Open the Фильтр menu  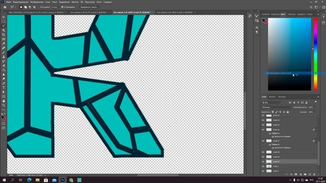point(75,2)
